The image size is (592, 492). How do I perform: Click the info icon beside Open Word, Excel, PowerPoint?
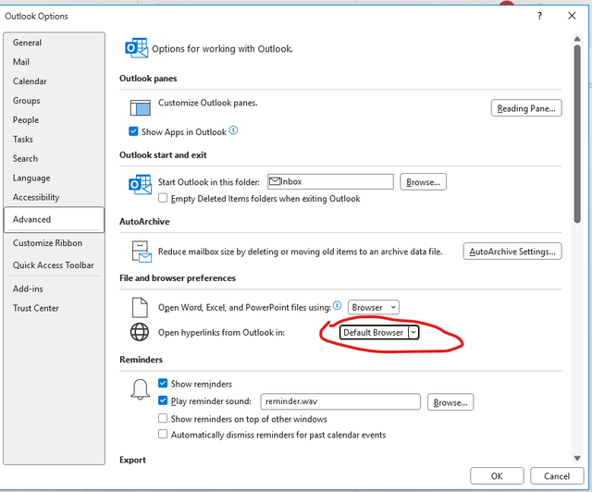(337, 305)
